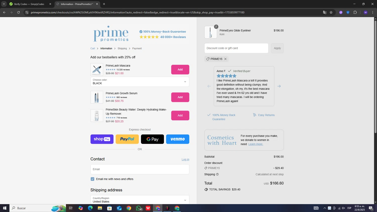377x212 pixels.
Task: Pay with Google Pay express checkout
Action: pyautogui.click(x=152, y=139)
